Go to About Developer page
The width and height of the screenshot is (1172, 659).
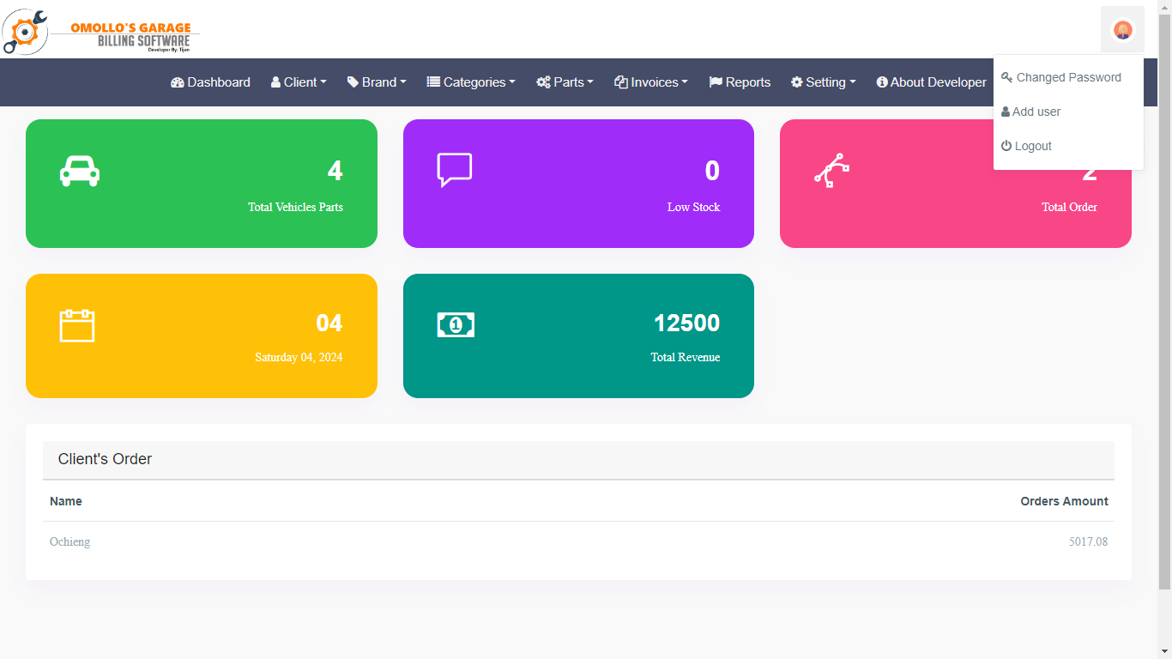point(931,82)
